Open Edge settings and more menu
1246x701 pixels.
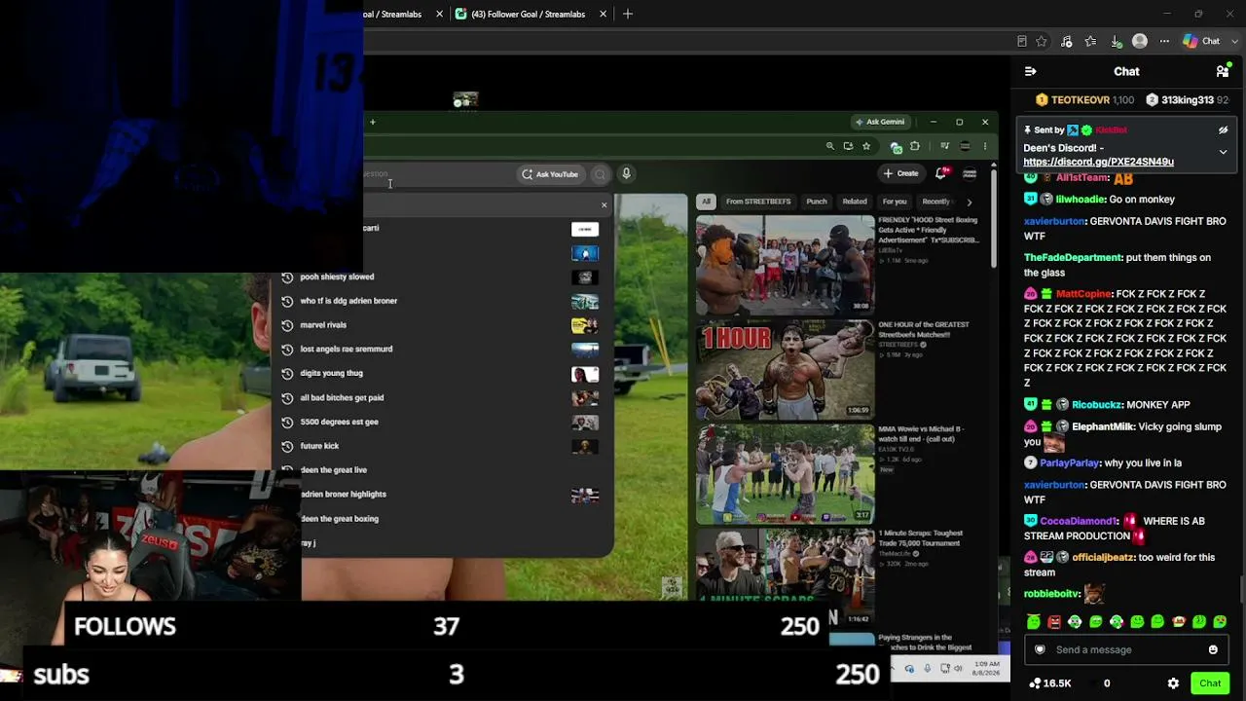(1164, 41)
